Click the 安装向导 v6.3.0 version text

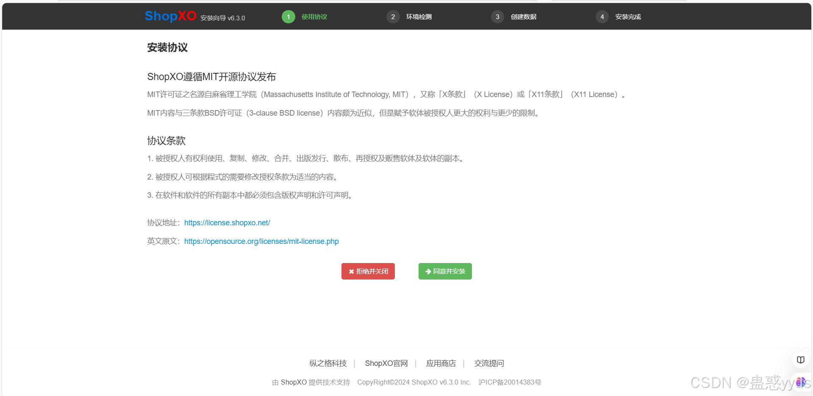click(x=223, y=18)
